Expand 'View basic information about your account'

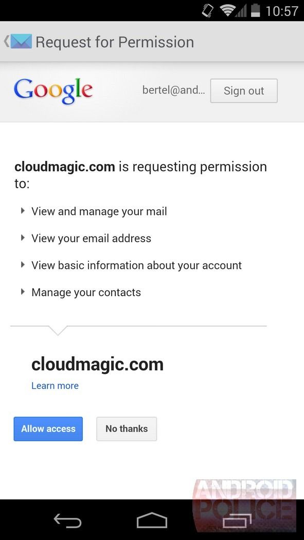click(23, 265)
